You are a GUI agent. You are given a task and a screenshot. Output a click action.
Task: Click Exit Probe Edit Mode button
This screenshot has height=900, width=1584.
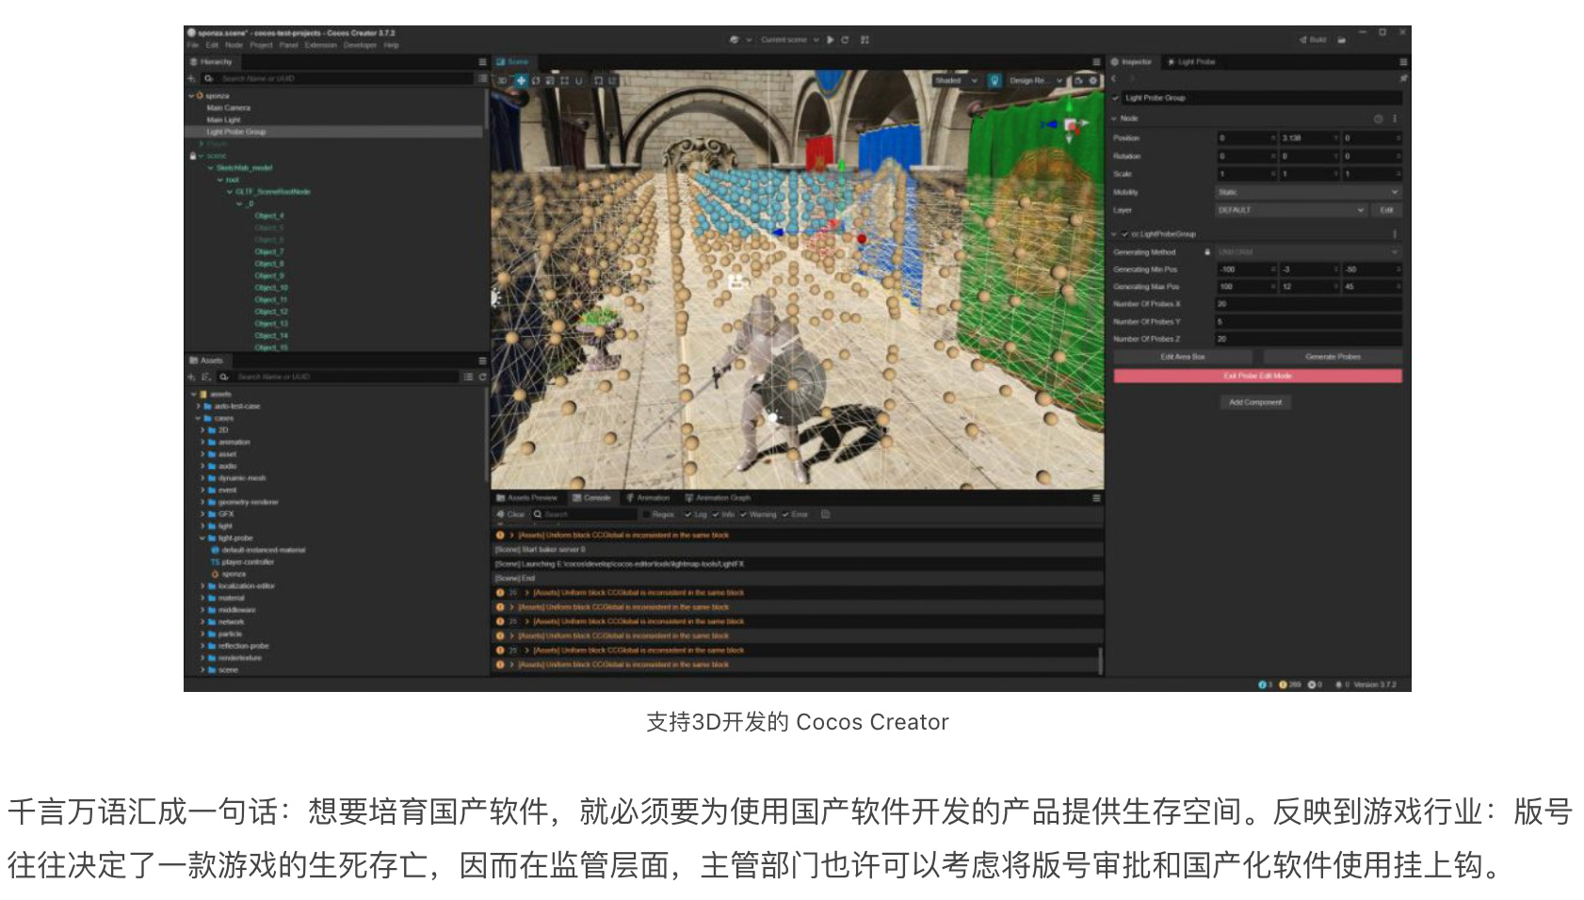1258,376
